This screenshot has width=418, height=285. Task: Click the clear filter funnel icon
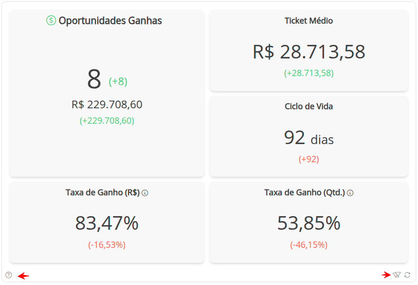pyautogui.click(x=397, y=275)
